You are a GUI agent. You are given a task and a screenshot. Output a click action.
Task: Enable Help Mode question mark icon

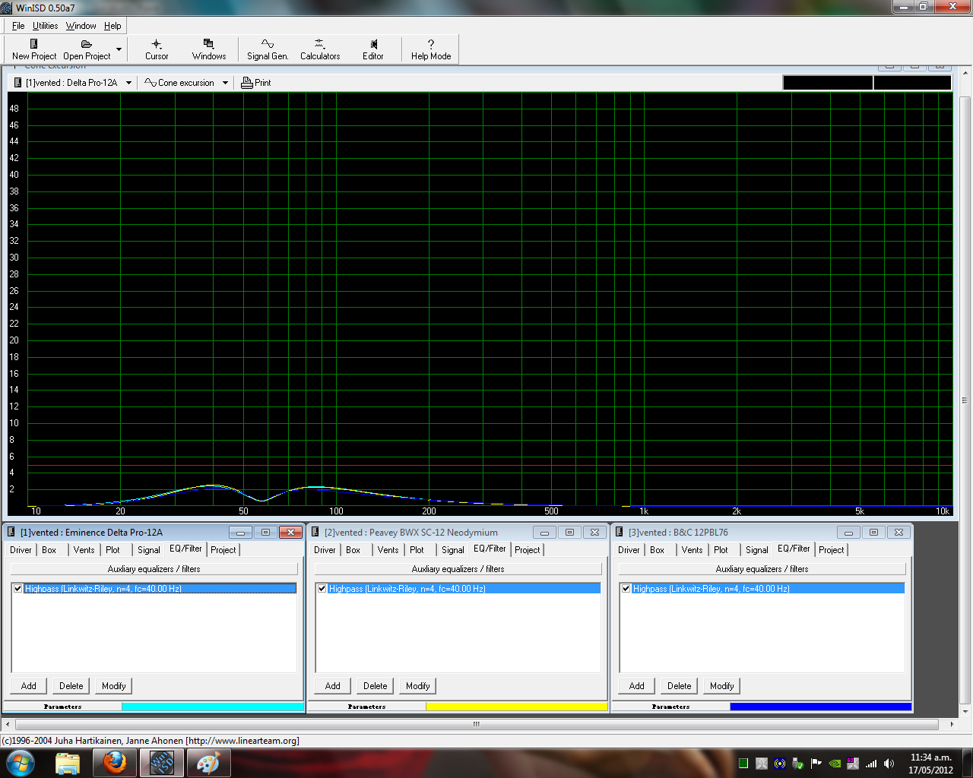(x=431, y=44)
